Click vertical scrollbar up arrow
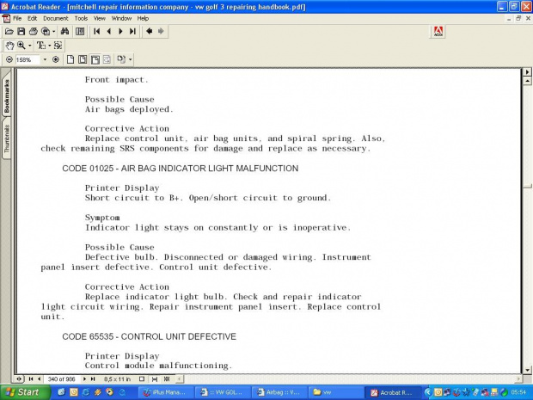 pos(527,81)
